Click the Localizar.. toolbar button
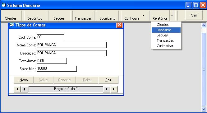 (x=108, y=16)
